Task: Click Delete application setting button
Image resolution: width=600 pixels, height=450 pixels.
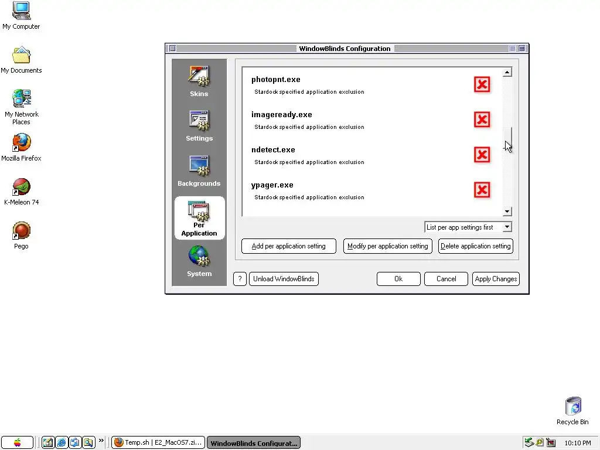Action: coord(476,246)
